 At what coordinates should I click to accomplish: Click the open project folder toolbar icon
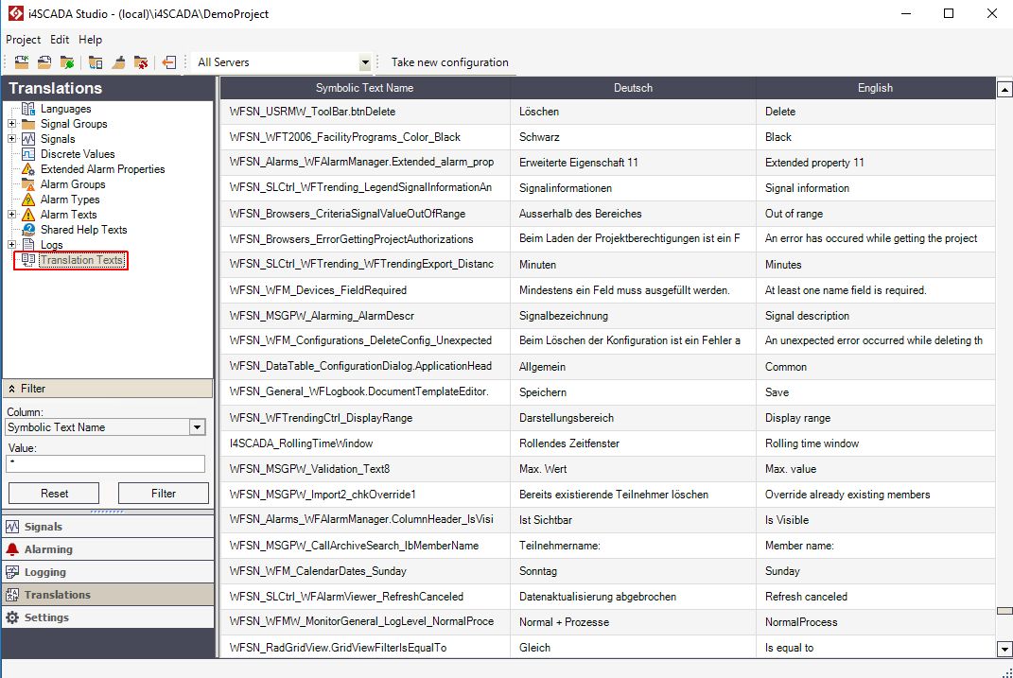coord(44,62)
